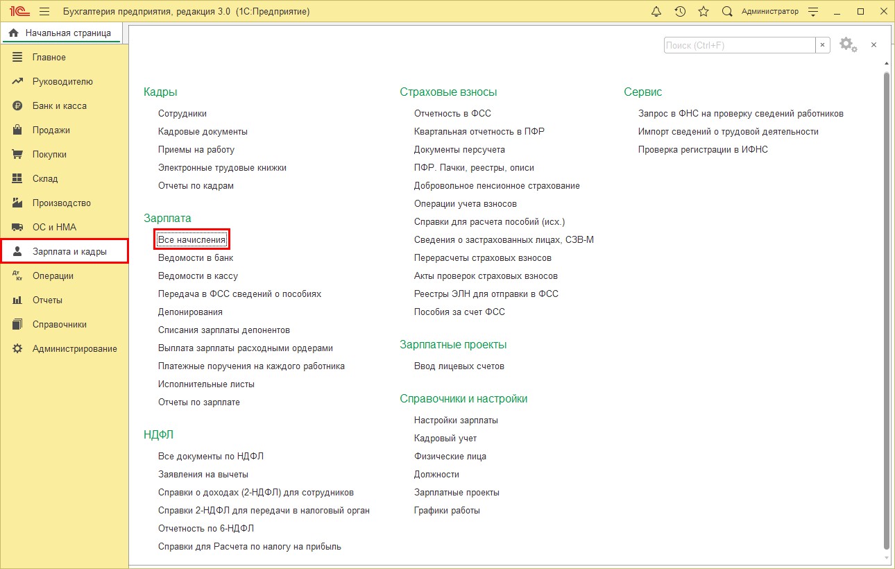895x569 pixels.
Task: Open Отчеты по кадрам
Action: [196, 185]
